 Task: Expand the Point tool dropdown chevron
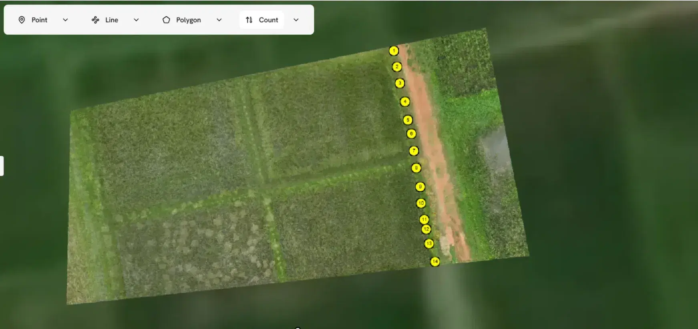tap(65, 20)
